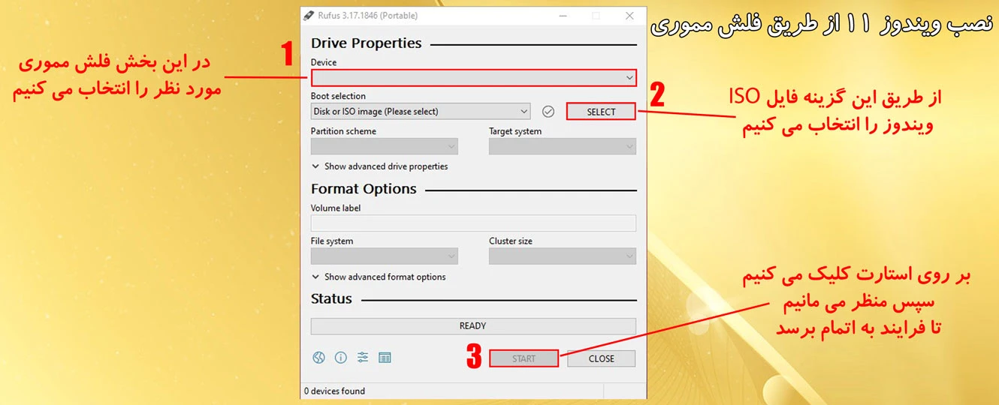999x405 pixels.
Task: Click the READY status progress bar
Action: click(x=473, y=326)
